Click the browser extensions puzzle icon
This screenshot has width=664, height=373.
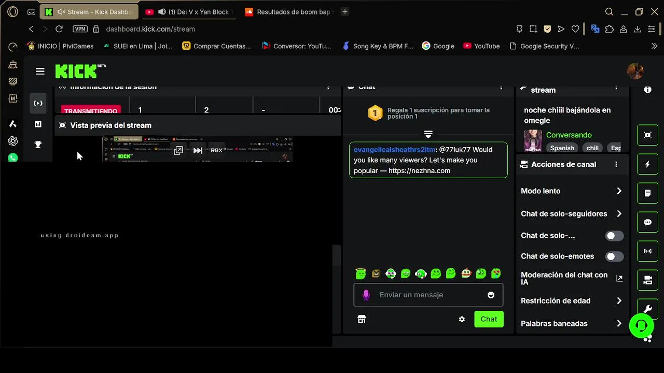tap(609, 29)
